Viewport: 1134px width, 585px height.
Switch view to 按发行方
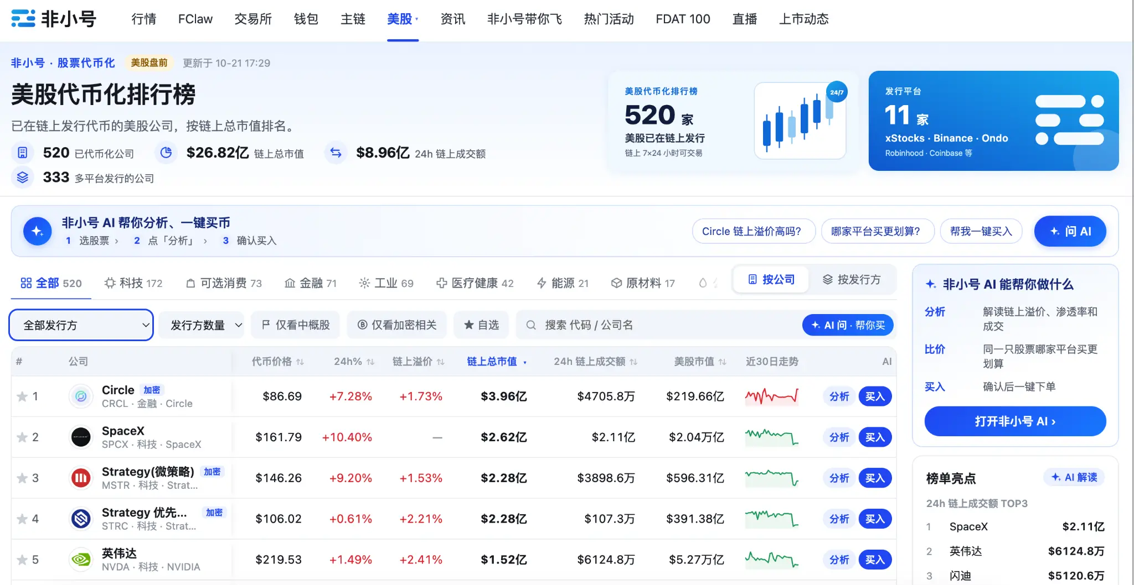pyautogui.click(x=852, y=280)
